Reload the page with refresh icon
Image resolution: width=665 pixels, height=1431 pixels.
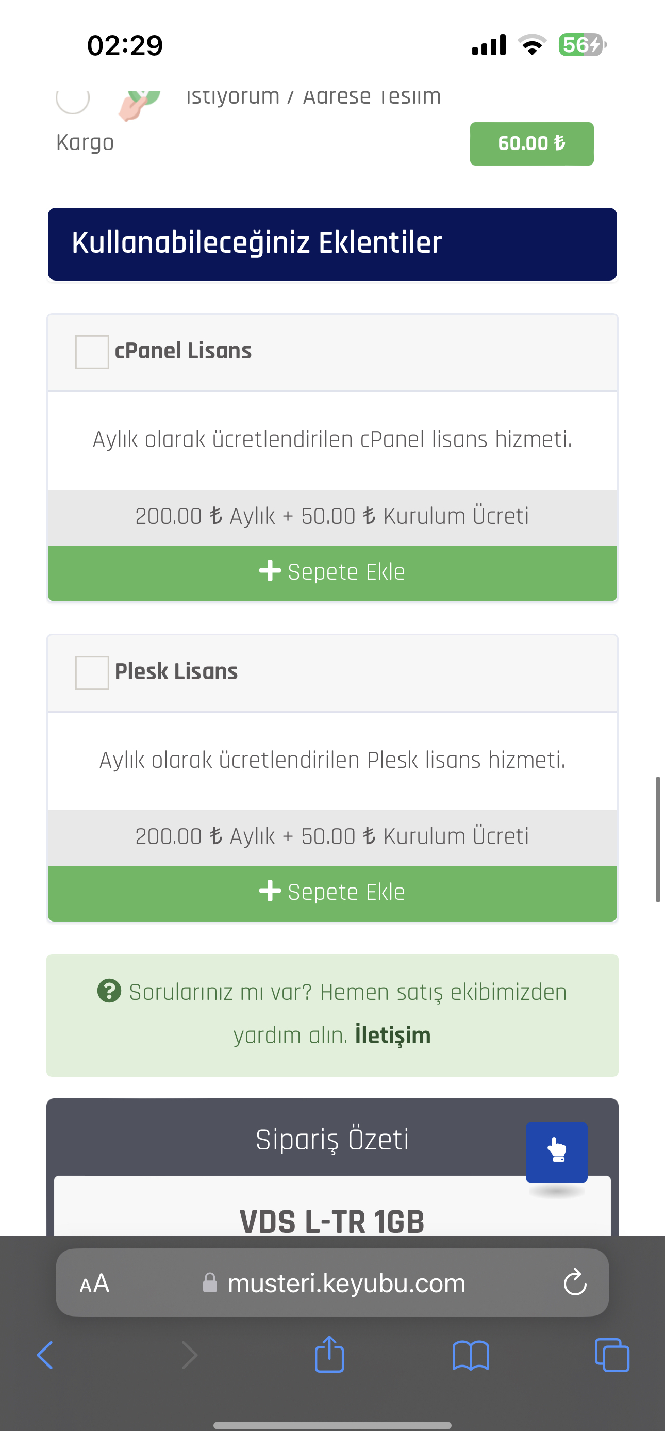click(x=575, y=1282)
